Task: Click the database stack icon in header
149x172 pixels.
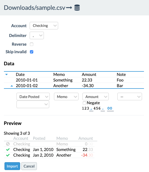Action: click(x=77, y=8)
